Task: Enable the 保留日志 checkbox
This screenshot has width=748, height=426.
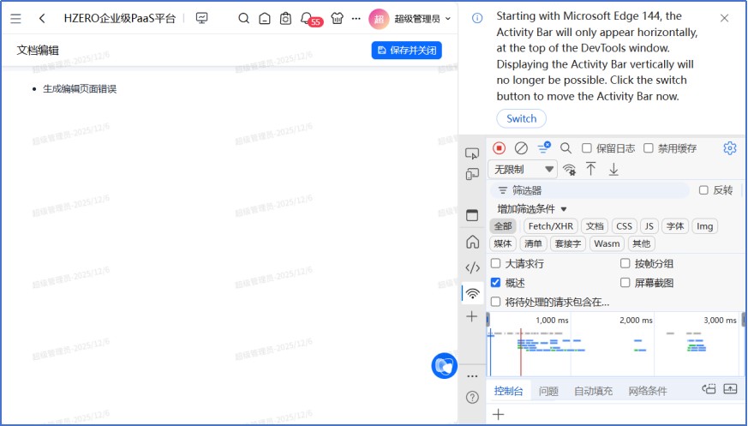Action: (587, 148)
